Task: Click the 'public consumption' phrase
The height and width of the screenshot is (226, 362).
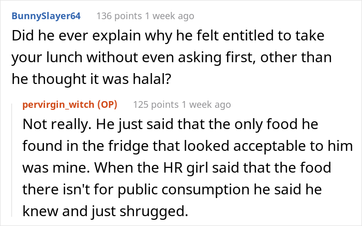Action: (184, 190)
